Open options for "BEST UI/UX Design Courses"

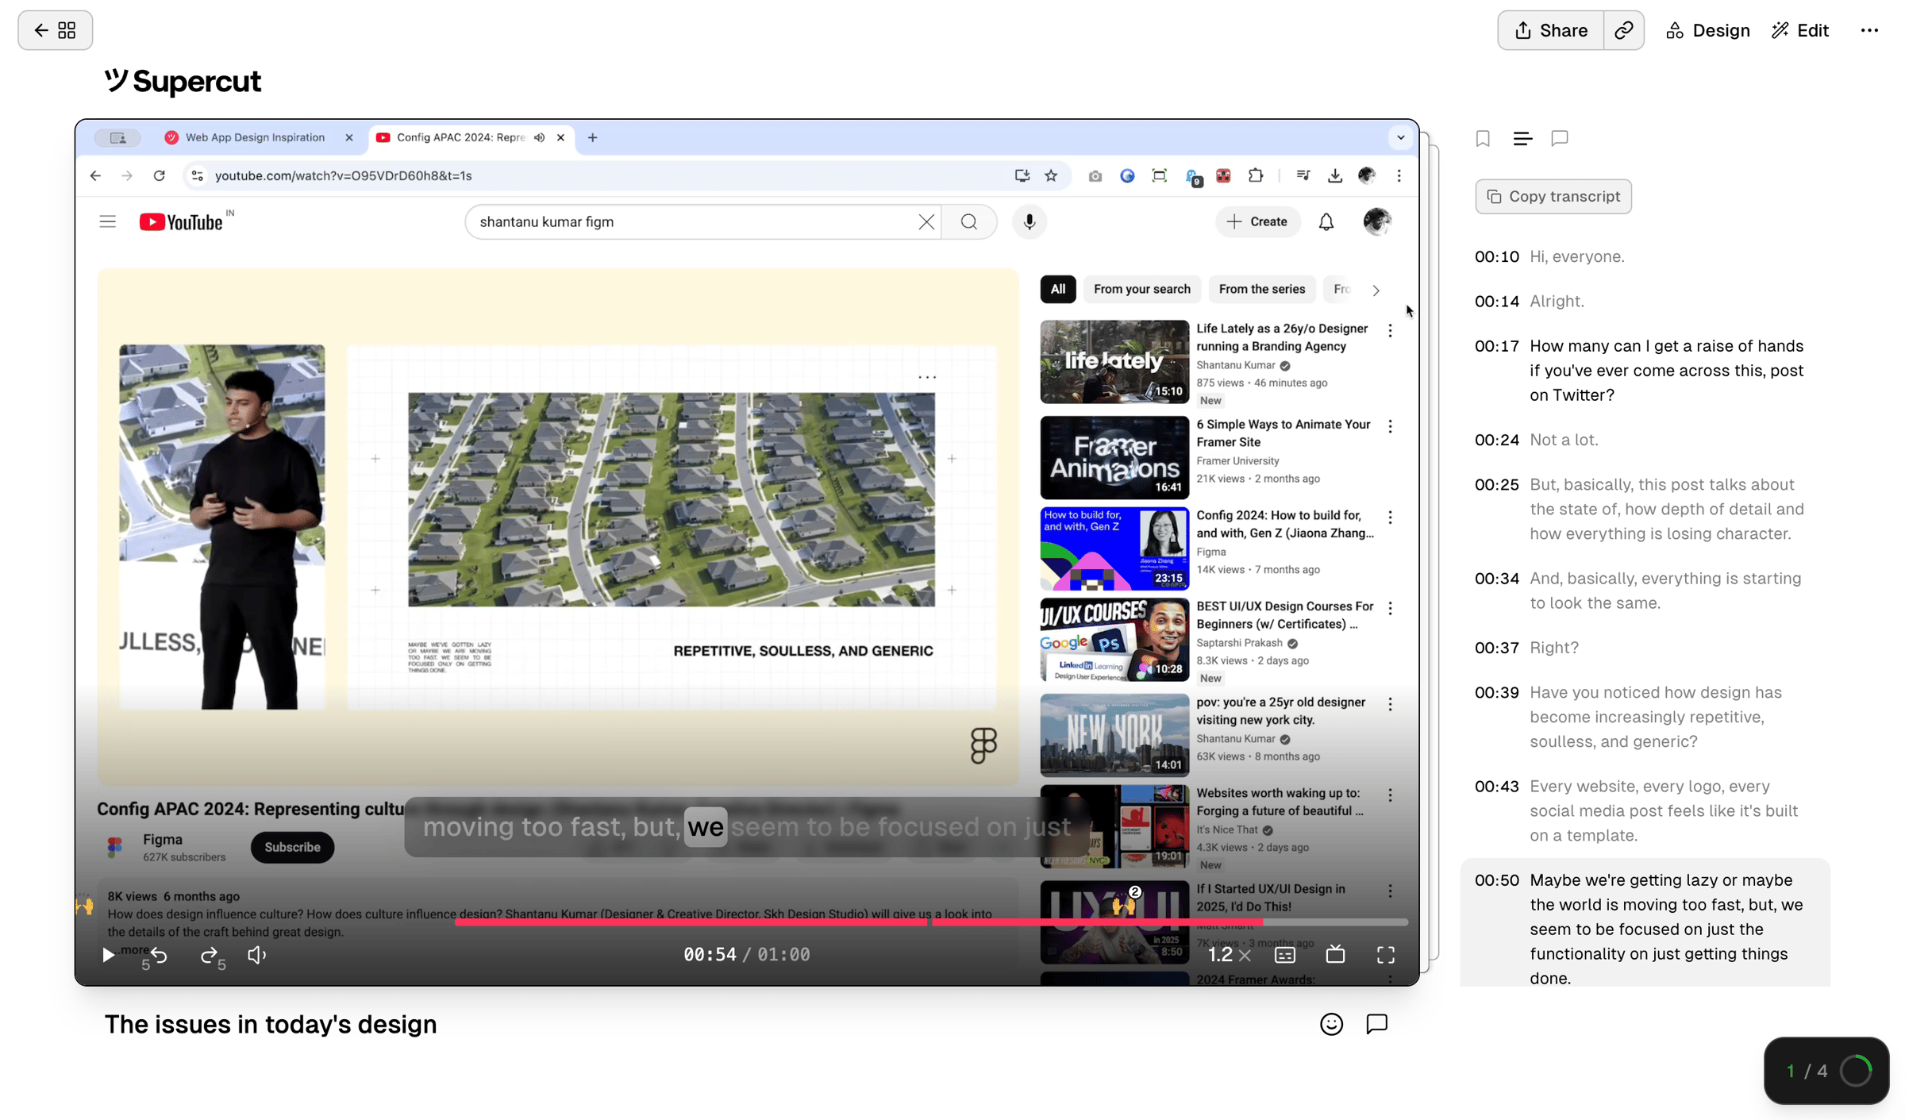1390,609
